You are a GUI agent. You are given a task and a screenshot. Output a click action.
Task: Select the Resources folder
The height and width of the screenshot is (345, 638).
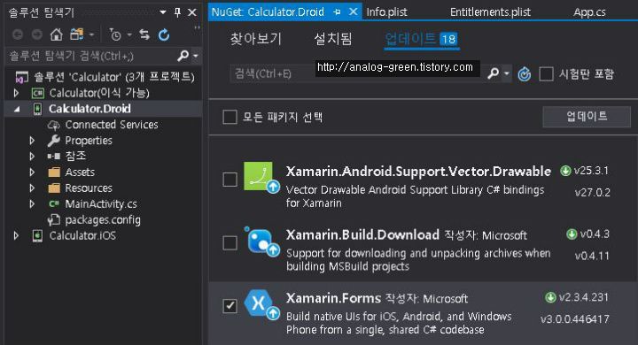tap(89, 188)
